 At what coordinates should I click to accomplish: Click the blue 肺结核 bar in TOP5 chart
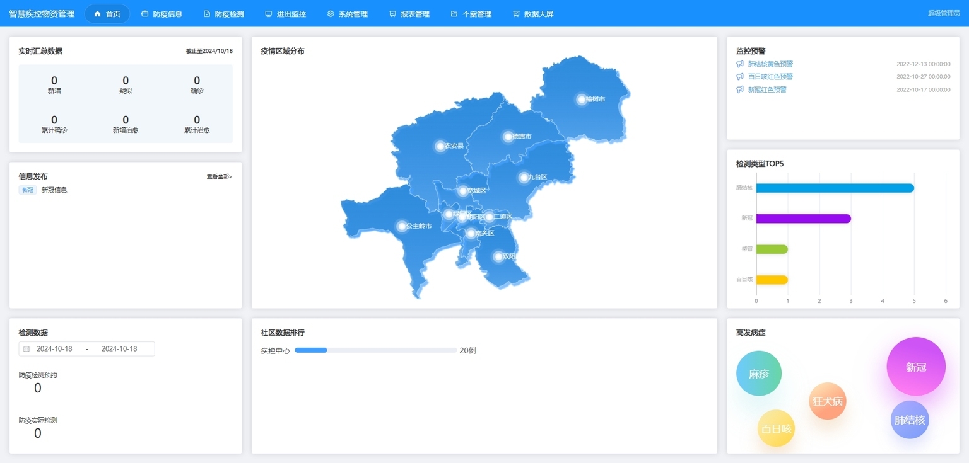click(x=834, y=188)
